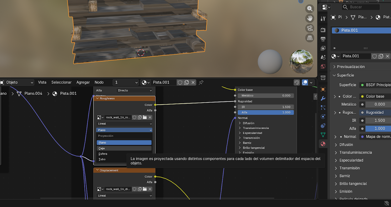Open the Material properties tab icon
The image size is (391, 207).
click(323, 144)
